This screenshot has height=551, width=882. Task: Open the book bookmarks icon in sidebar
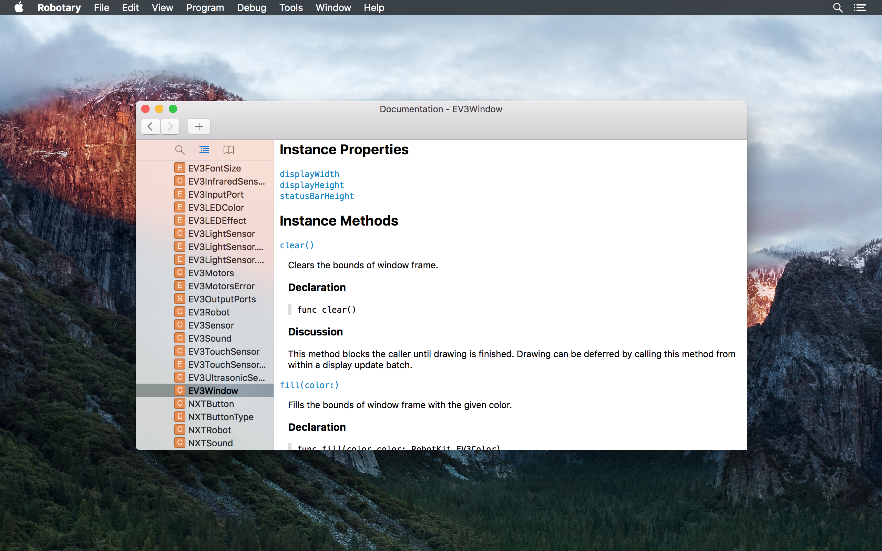[x=228, y=150]
